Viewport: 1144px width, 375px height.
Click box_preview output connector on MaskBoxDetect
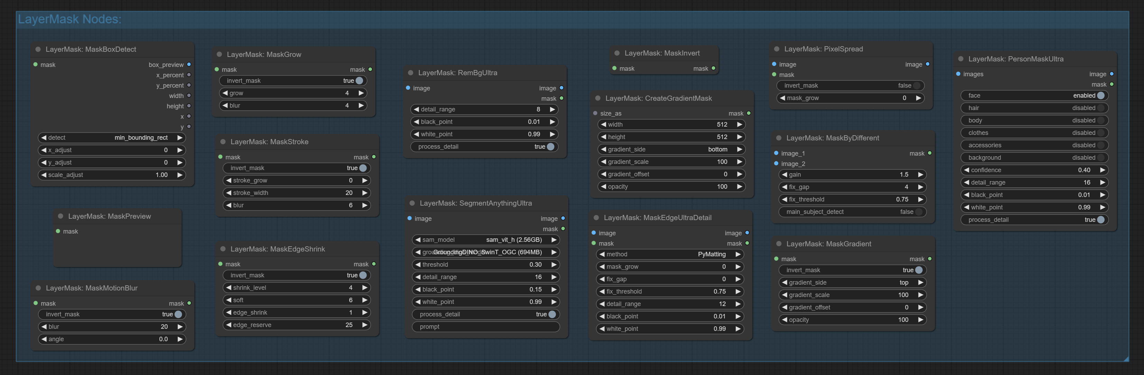189,65
